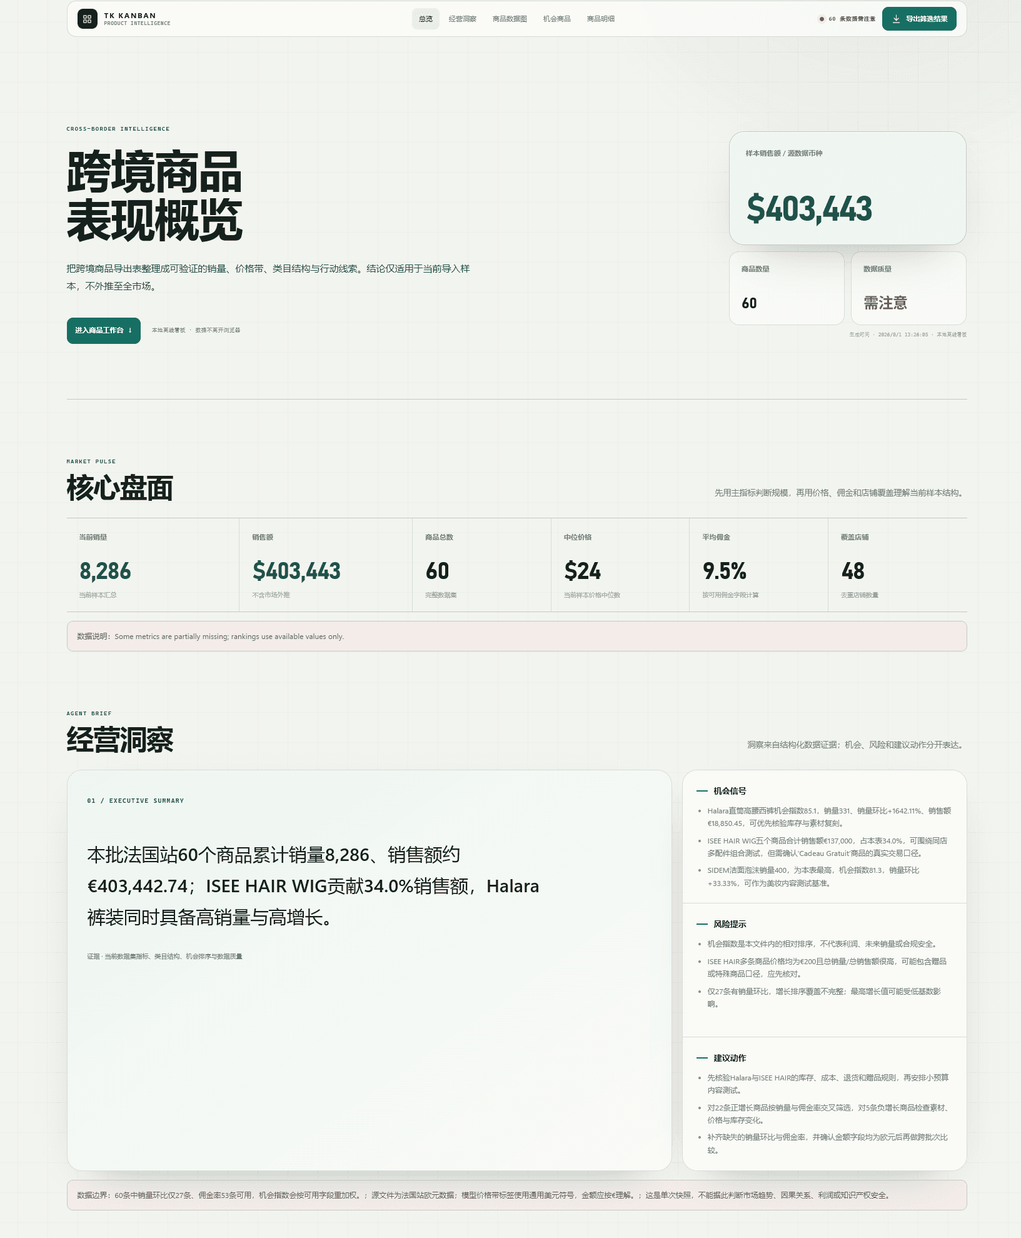Click the 进入商品工作台 button
1021x1238 pixels.
point(104,331)
